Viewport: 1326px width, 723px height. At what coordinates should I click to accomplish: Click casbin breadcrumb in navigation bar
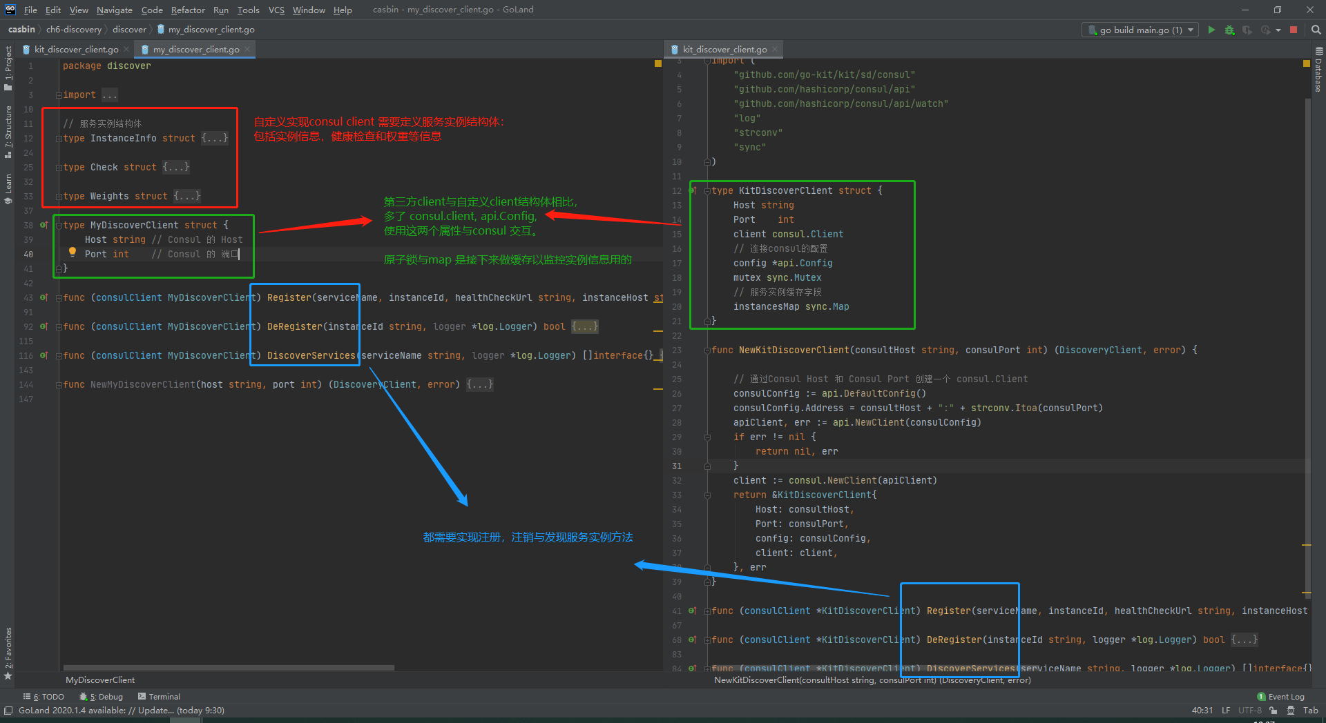pos(21,30)
